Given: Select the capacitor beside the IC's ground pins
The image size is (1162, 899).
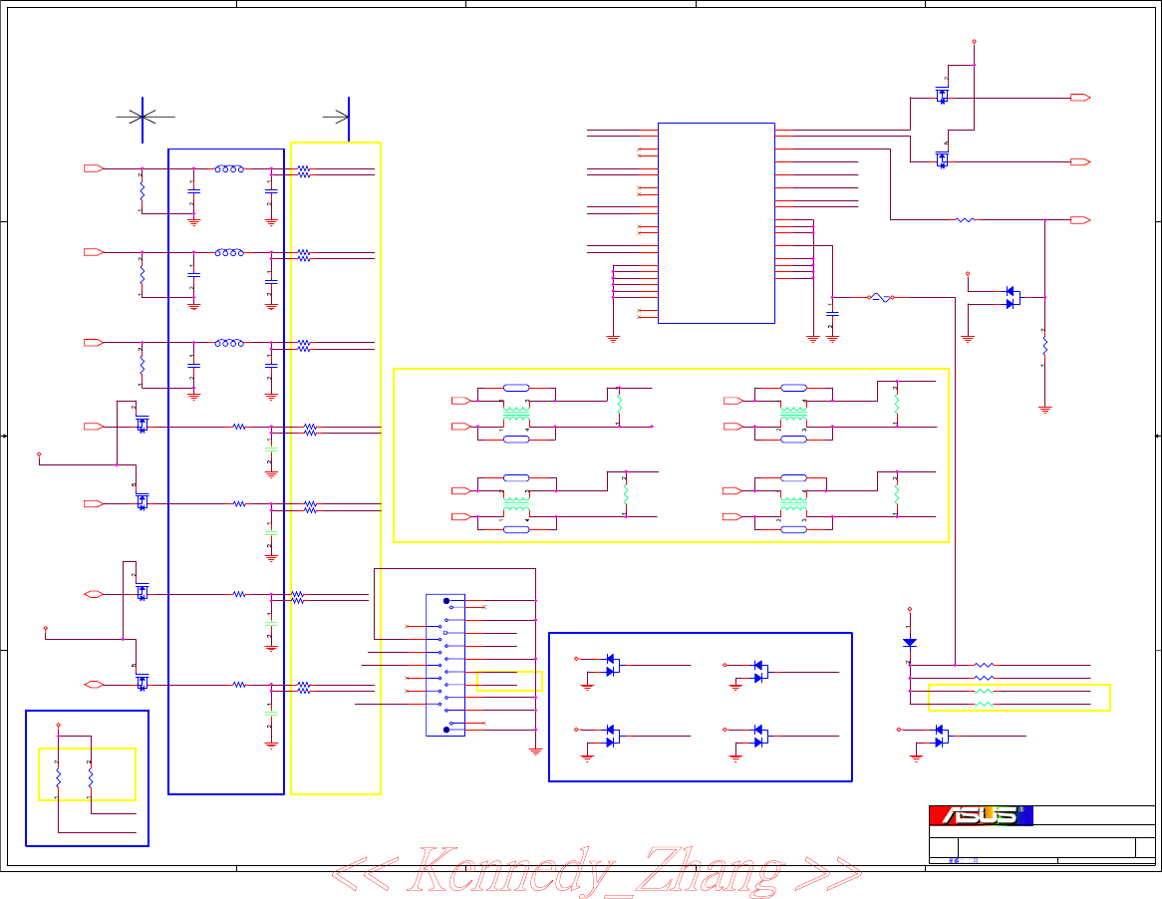Looking at the screenshot, I should coord(832,314).
